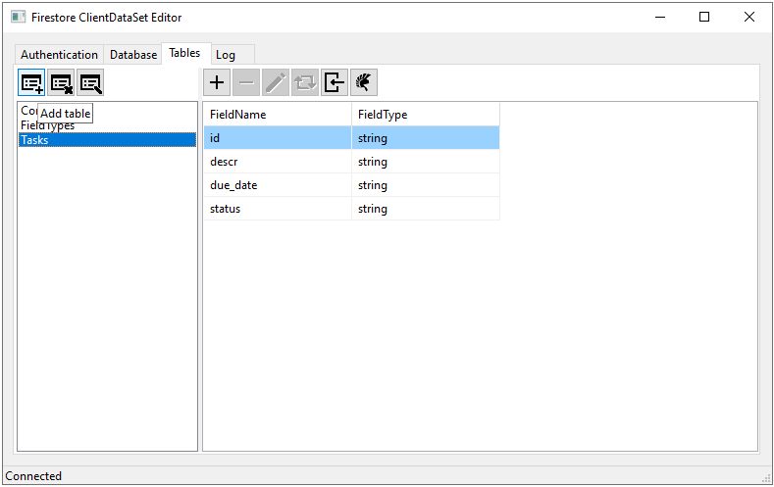Click the Connected status bar text
Screen dimensions: 774x487
pyautogui.click(x=33, y=476)
